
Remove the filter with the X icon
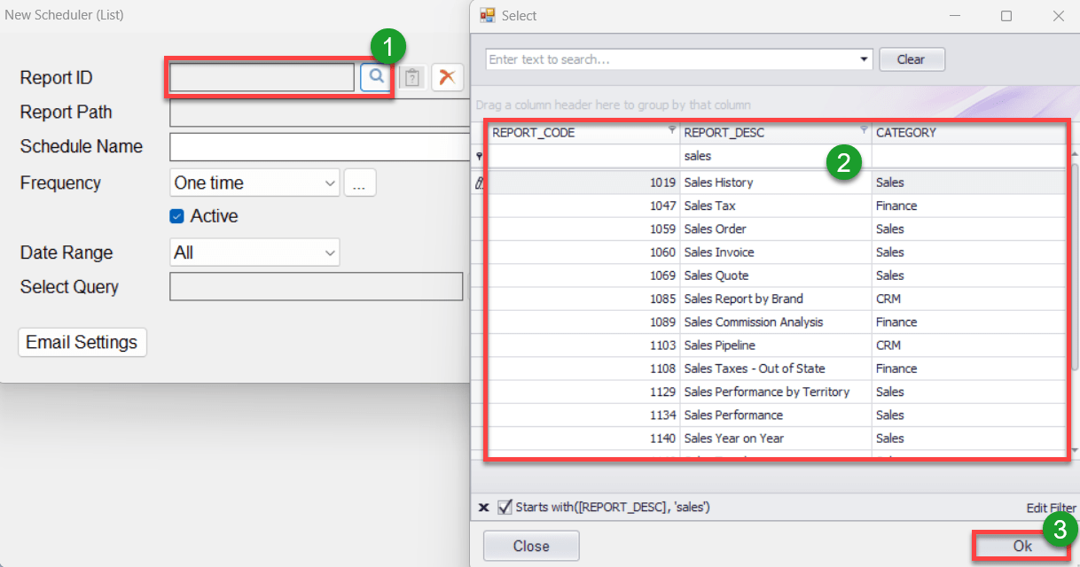pyautogui.click(x=483, y=508)
